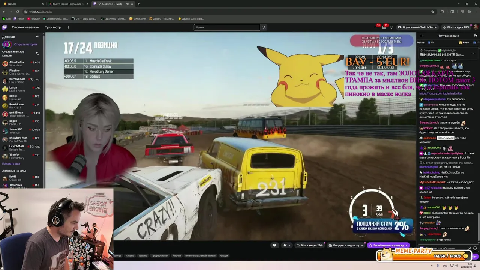Open the Подарить подписку dropdown

[346, 245]
